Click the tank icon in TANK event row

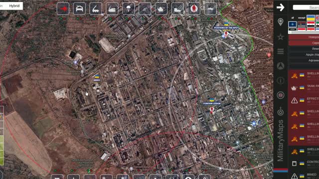pyautogui.click(x=294, y=88)
